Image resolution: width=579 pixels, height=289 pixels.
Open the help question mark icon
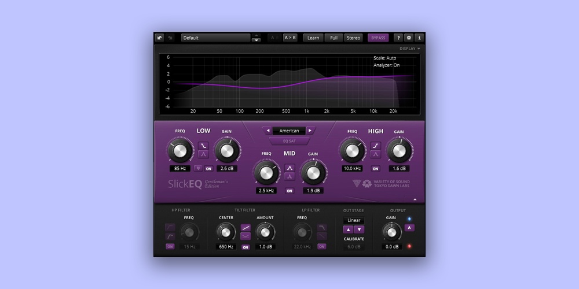coord(398,38)
